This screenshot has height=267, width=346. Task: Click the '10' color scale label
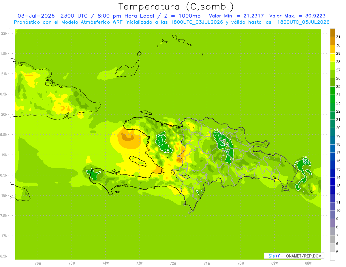tap(339, 211)
